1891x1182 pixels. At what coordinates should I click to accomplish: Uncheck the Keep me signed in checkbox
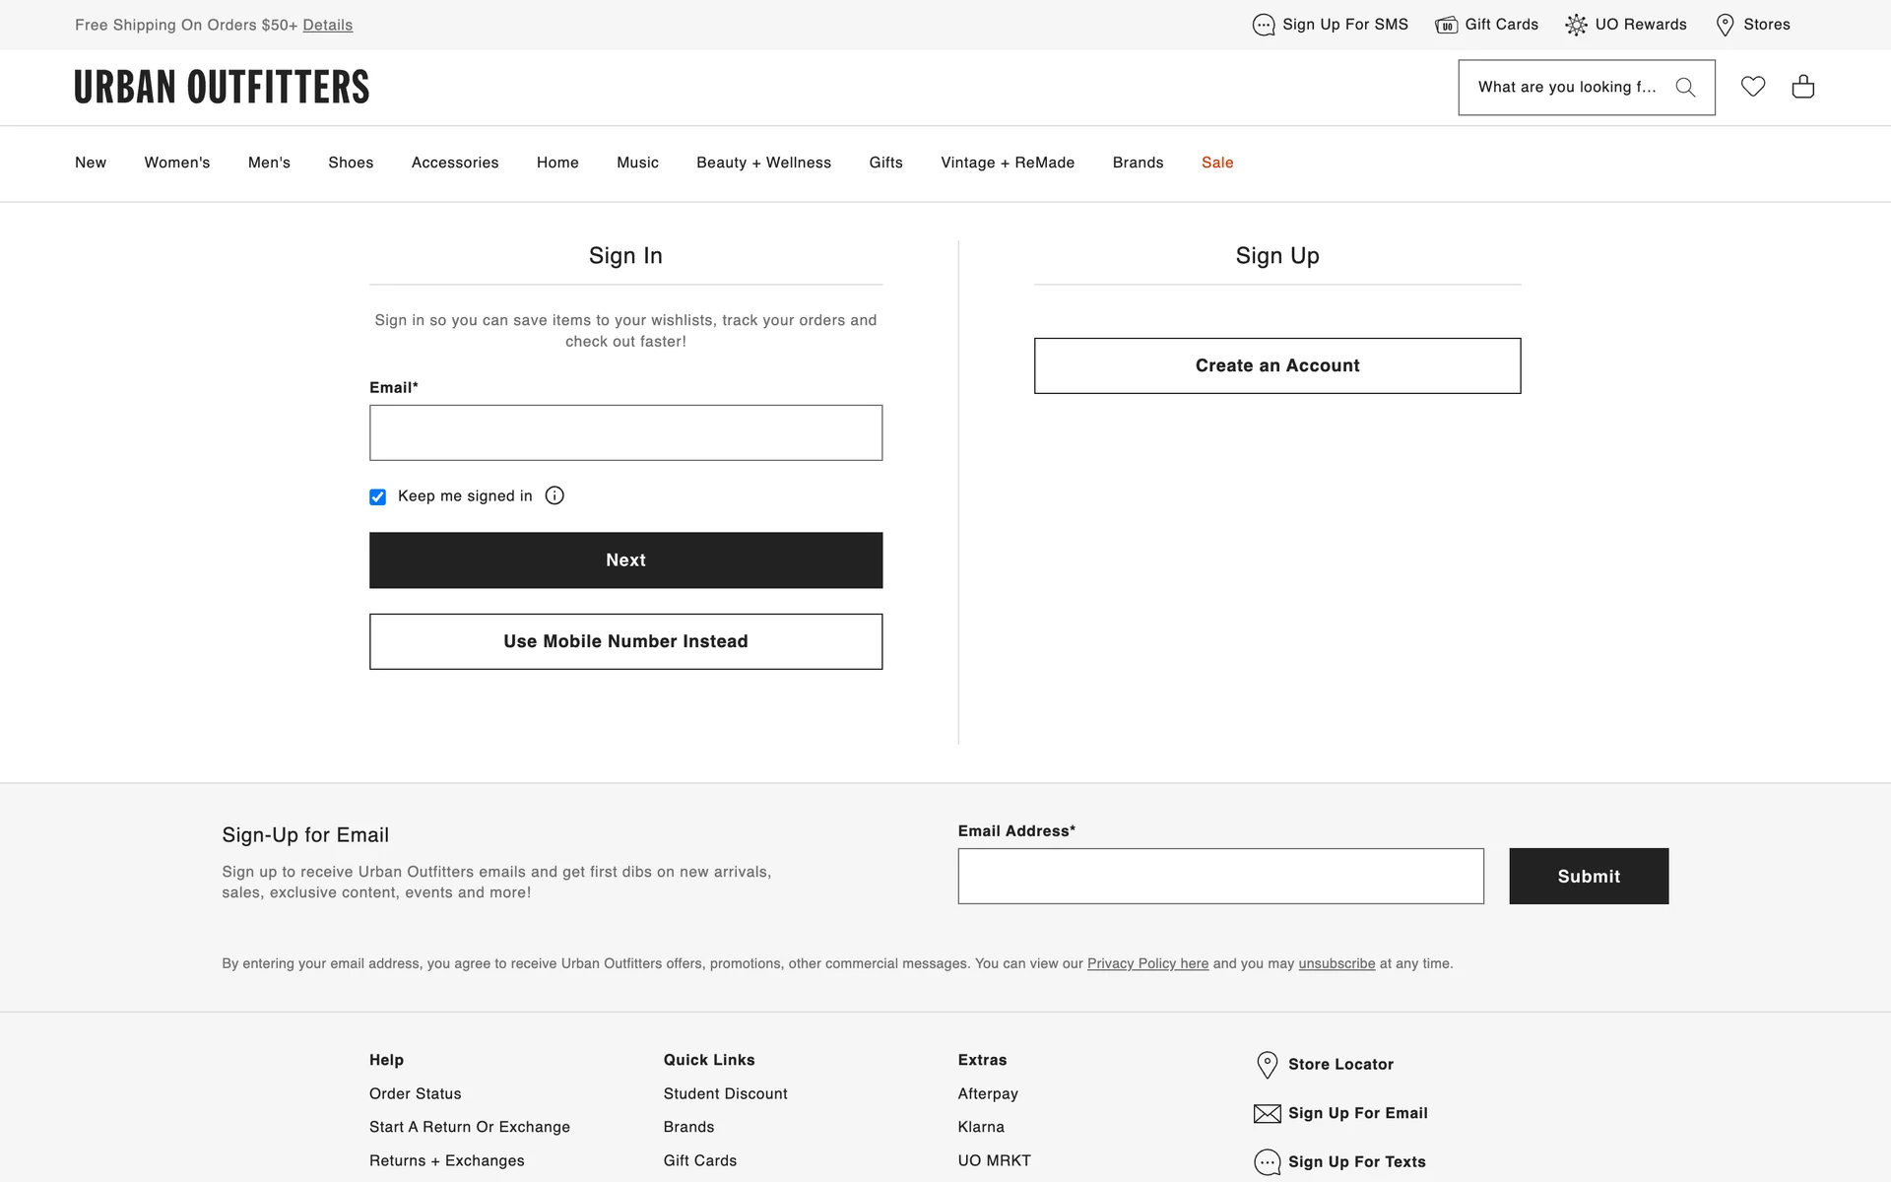tap(377, 496)
